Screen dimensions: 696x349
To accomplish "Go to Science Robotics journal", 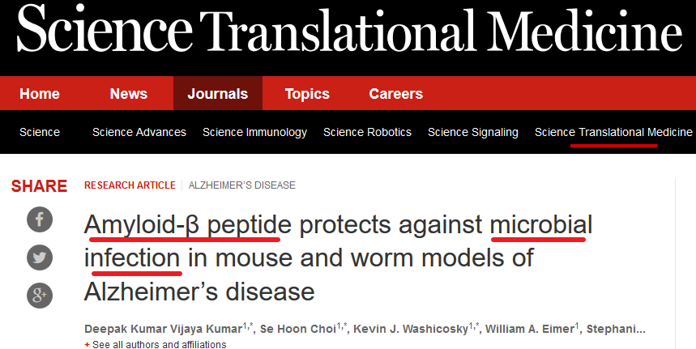I will (x=367, y=132).
